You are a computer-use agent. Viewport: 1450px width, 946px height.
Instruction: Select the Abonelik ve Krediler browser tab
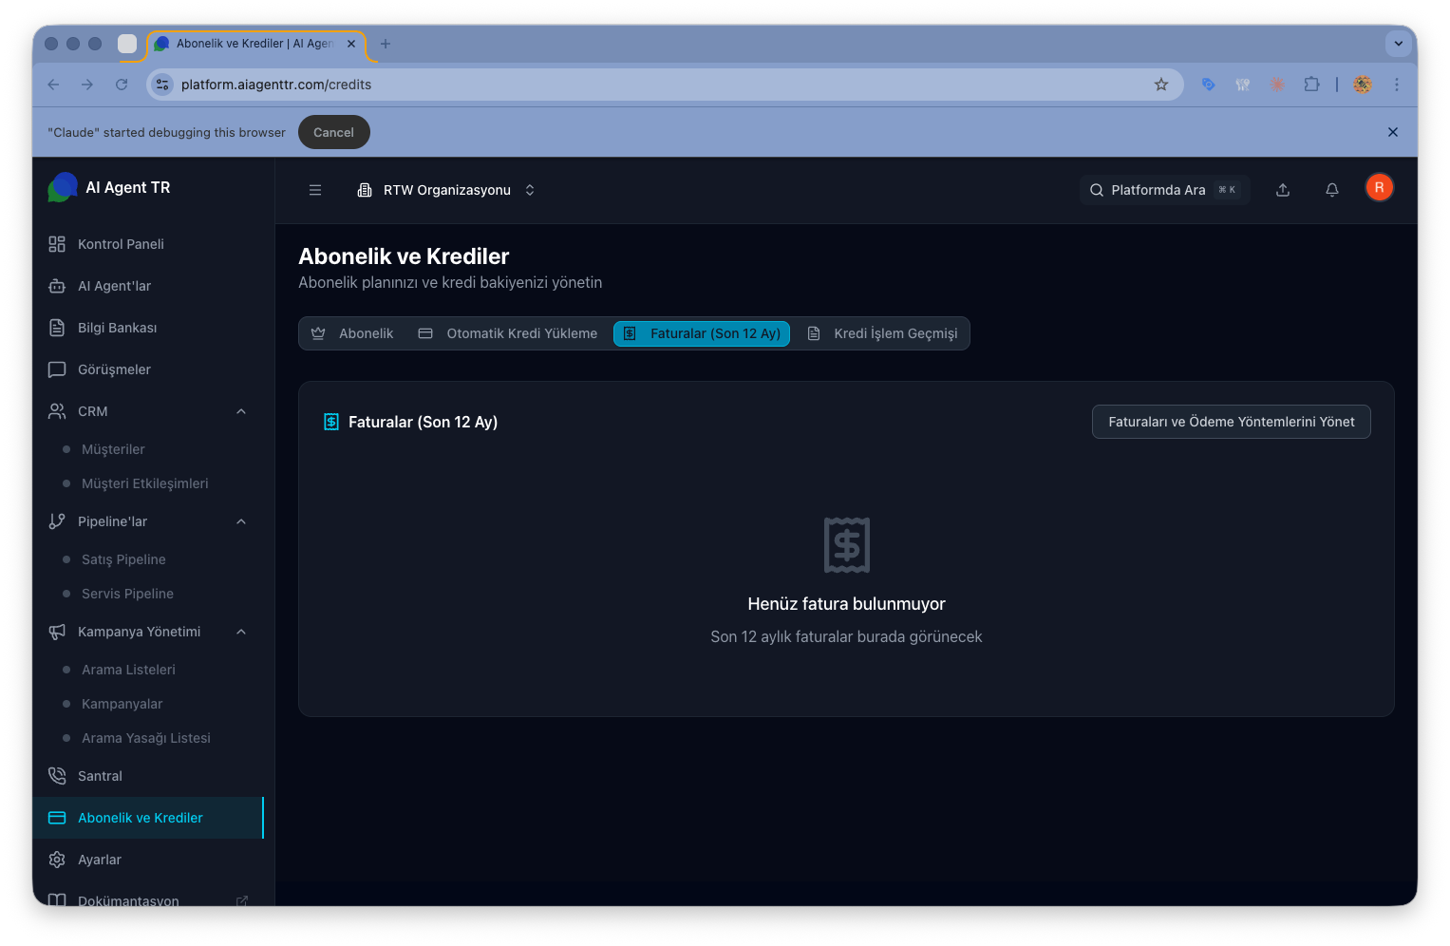tap(254, 44)
